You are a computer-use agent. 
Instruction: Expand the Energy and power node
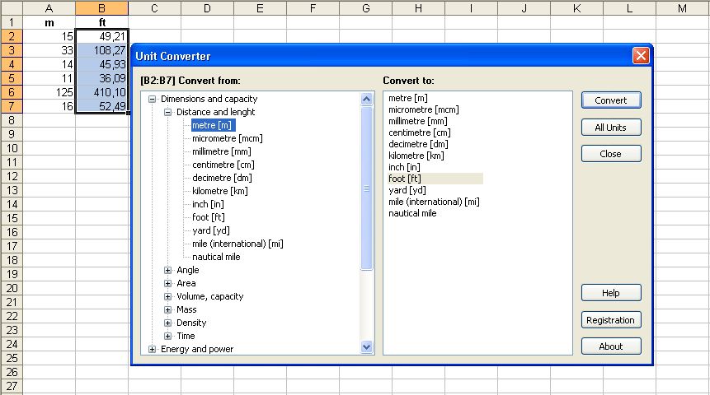[153, 349]
